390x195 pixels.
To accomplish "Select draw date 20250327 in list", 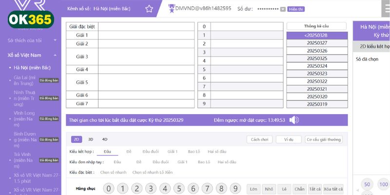I will [316, 43].
